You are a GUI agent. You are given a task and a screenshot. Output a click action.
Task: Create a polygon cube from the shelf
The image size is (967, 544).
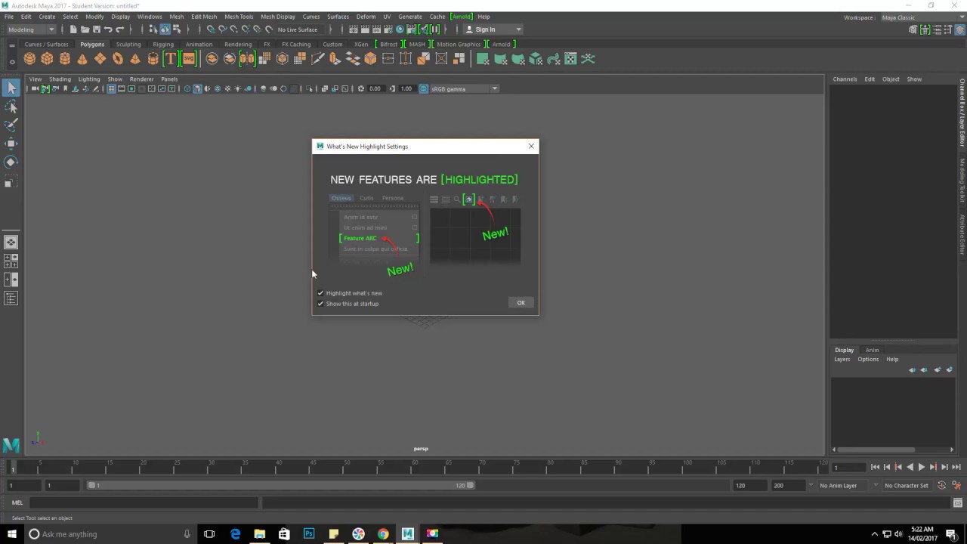47,59
